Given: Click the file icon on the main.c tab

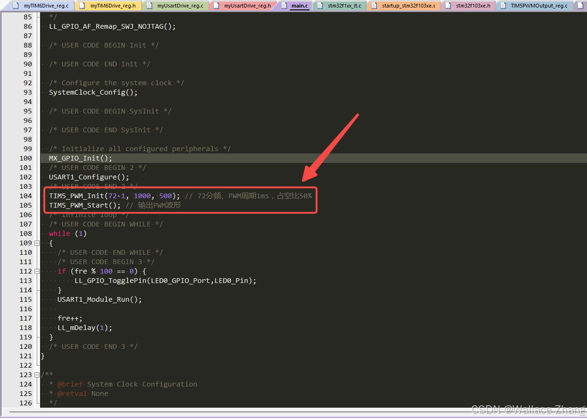Looking at the screenshot, I should (284, 6).
